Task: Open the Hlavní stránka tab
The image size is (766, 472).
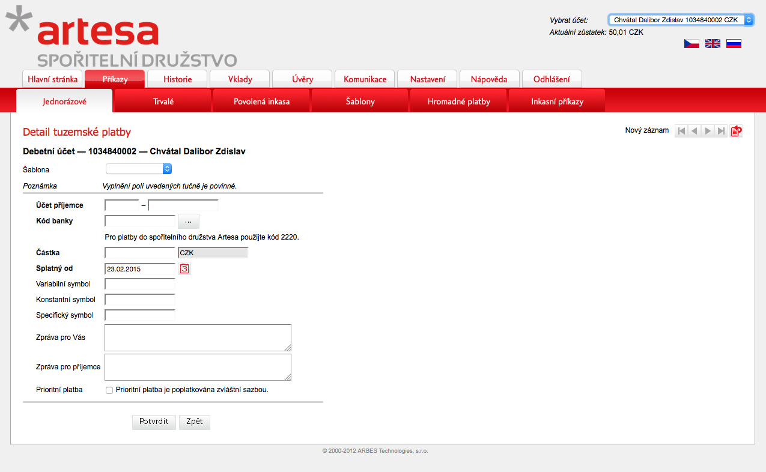Action: pos(52,79)
